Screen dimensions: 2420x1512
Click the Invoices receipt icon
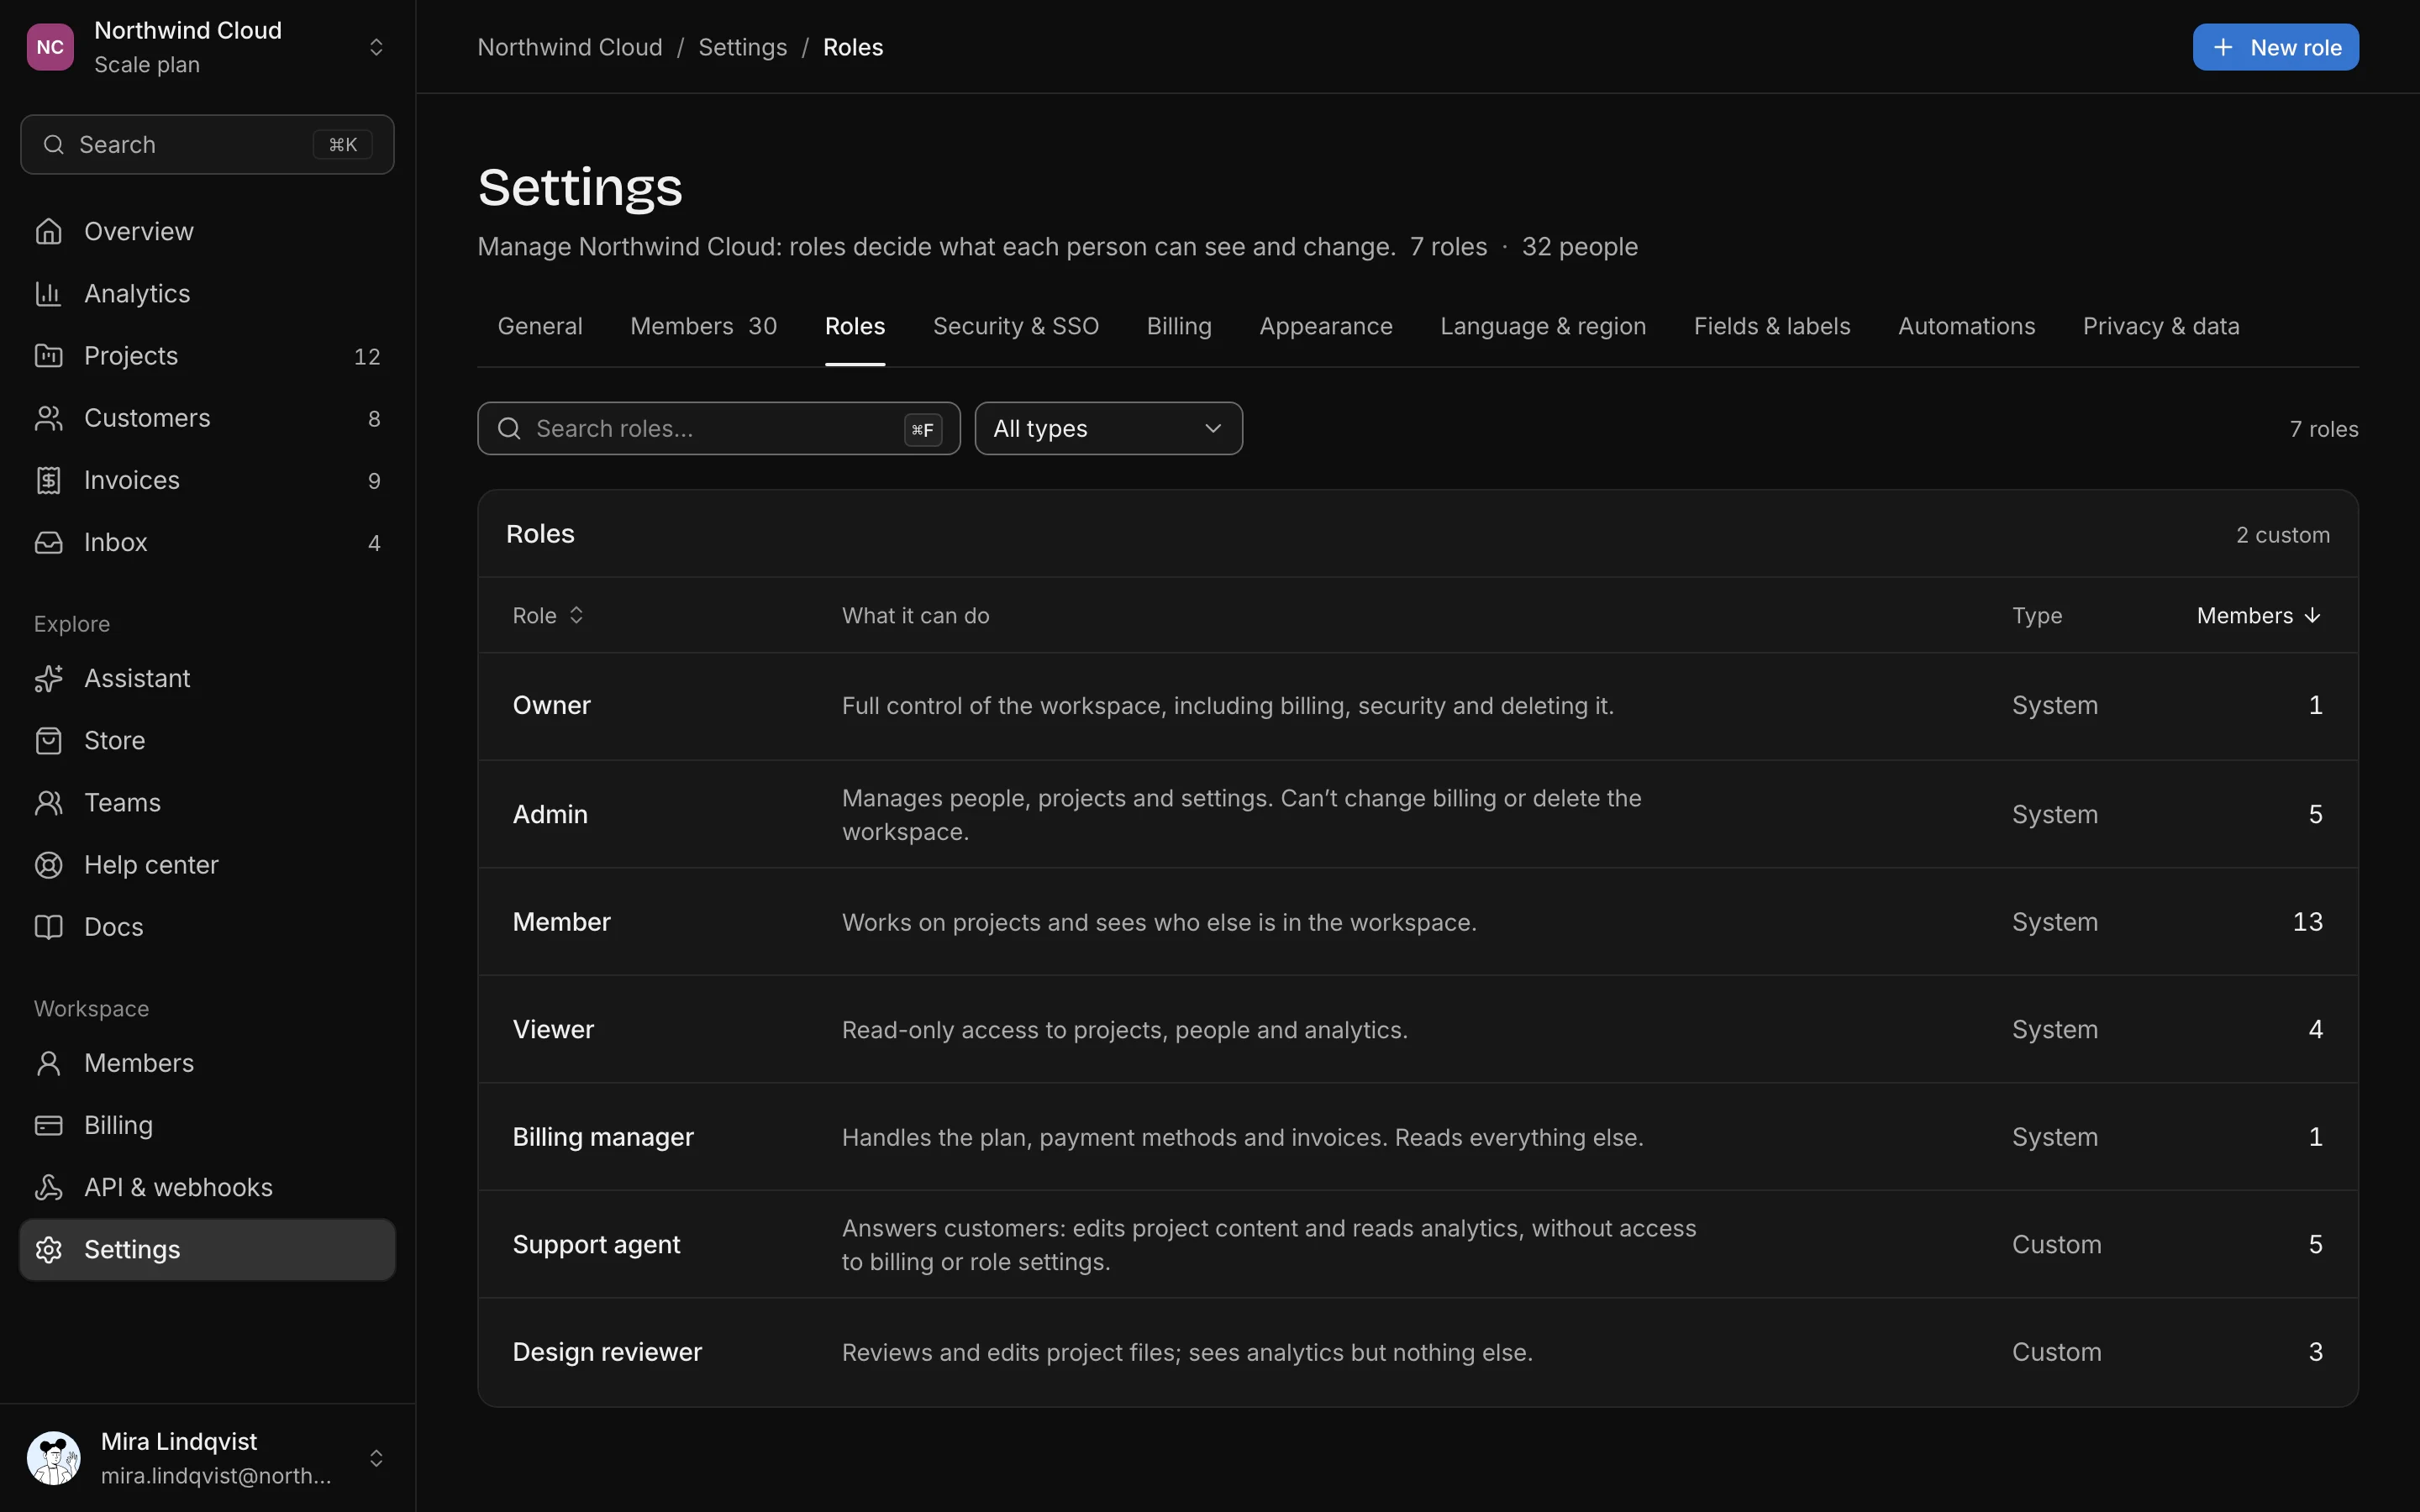coord(48,480)
